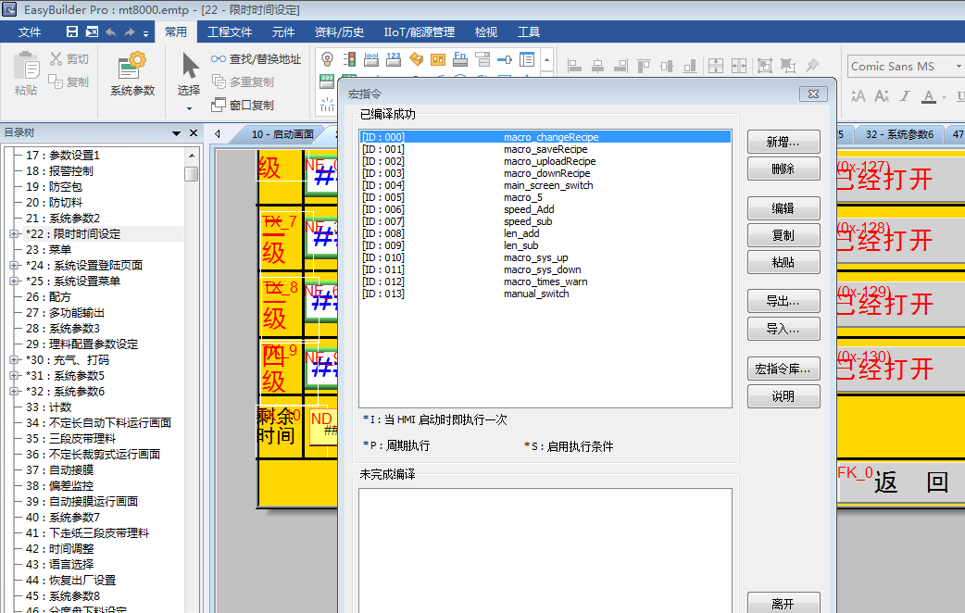This screenshot has width=965, height=613.
Task: Select macro_saveRecipe in the compiled list
Action: pos(545,149)
